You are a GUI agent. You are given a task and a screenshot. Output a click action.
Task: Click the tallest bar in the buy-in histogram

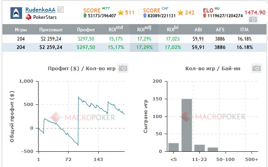(187, 126)
